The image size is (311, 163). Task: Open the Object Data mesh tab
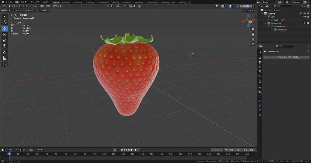(260, 110)
